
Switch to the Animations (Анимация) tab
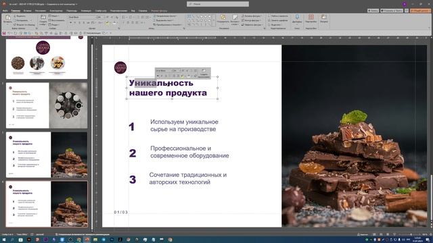point(86,11)
